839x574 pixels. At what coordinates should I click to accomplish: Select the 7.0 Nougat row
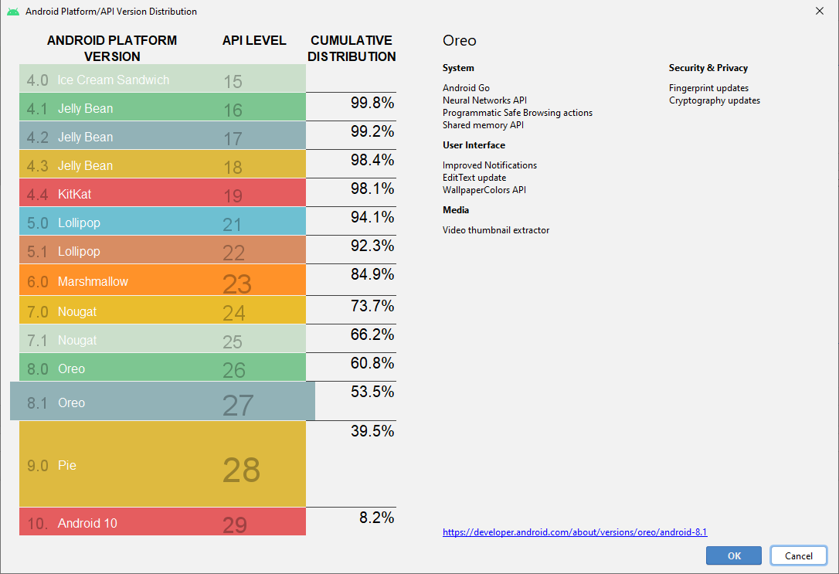point(162,311)
